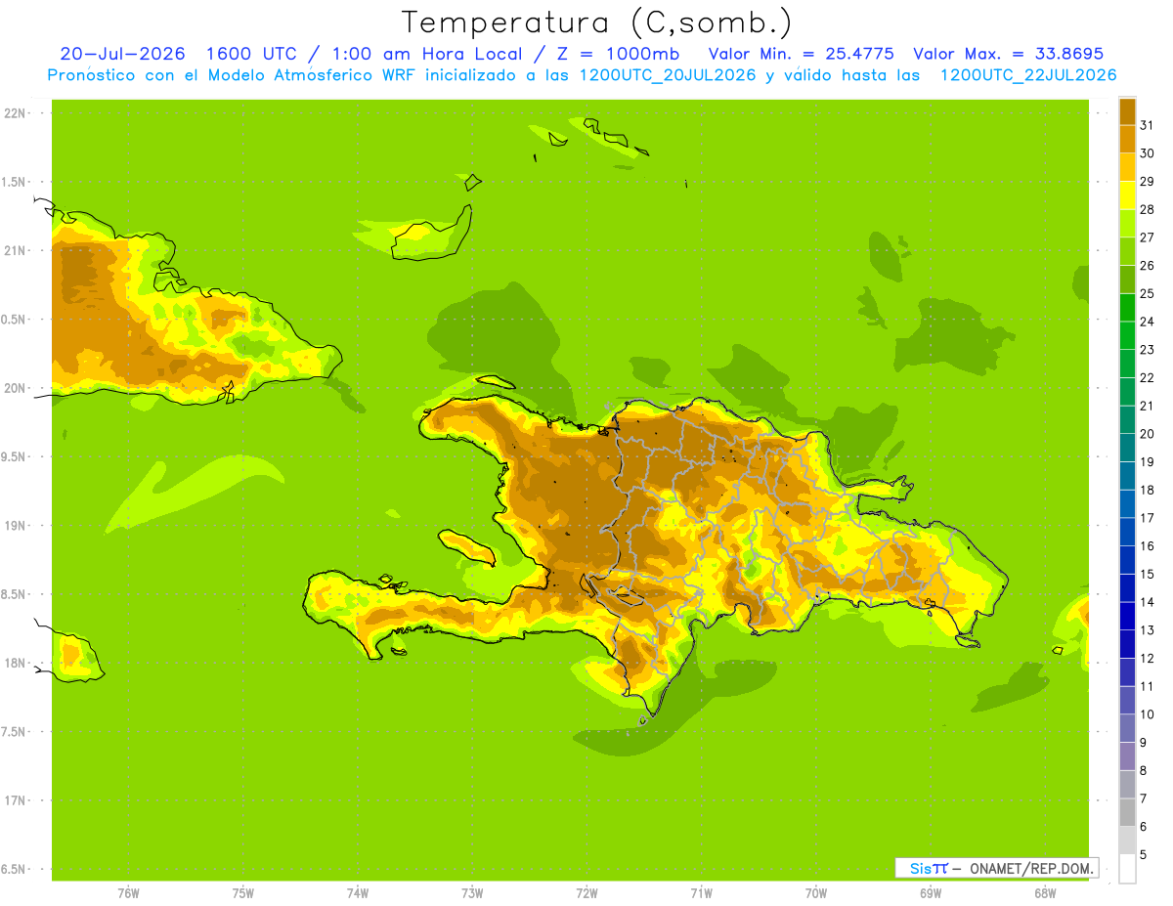1173x906 pixels.
Task: Click the "7.5N" latitude axis label
Action: [13, 731]
